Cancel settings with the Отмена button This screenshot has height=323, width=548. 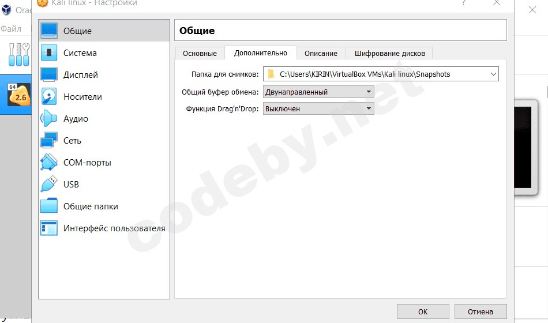tap(481, 311)
